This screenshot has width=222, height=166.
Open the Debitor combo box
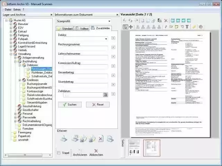[x=106, y=39]
